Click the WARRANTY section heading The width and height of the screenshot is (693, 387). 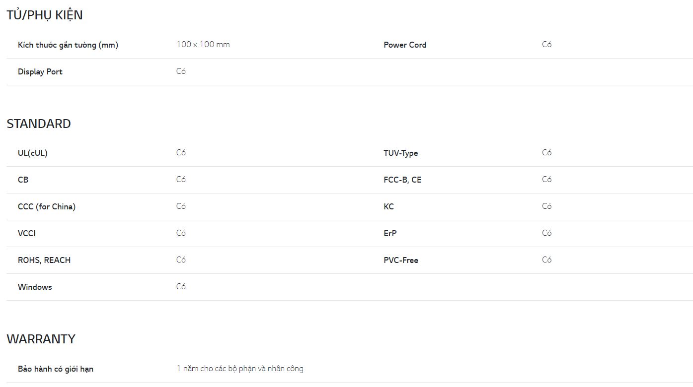tap(41, 339)
